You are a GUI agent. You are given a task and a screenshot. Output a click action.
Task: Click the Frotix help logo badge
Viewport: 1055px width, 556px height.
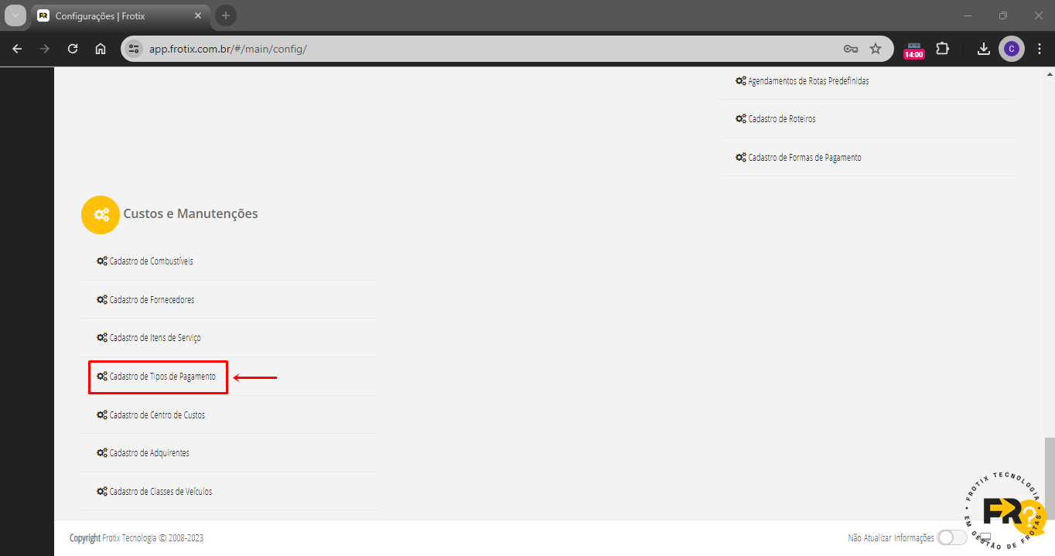point(1004,512)
